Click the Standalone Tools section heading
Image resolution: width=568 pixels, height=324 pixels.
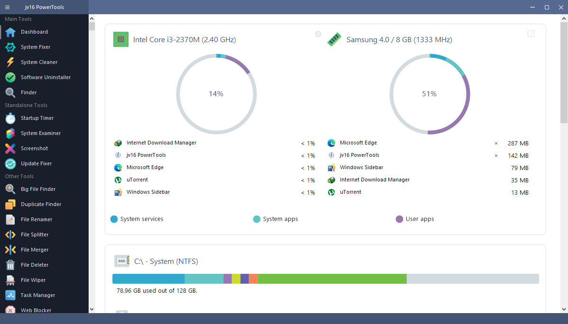[x=26, y=105]
